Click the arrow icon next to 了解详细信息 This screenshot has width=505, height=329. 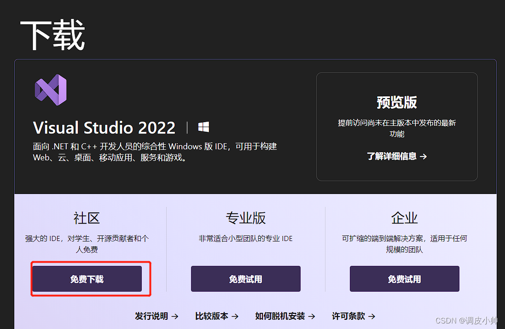pos(424,157)
